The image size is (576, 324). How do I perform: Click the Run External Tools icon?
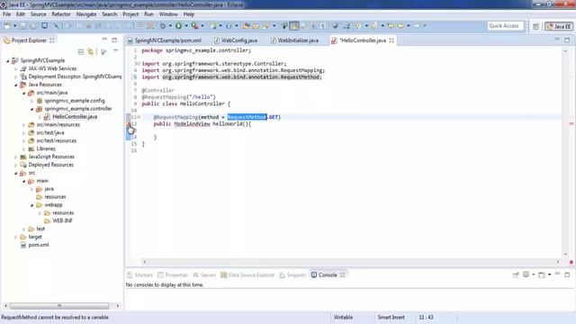[194, 26]
